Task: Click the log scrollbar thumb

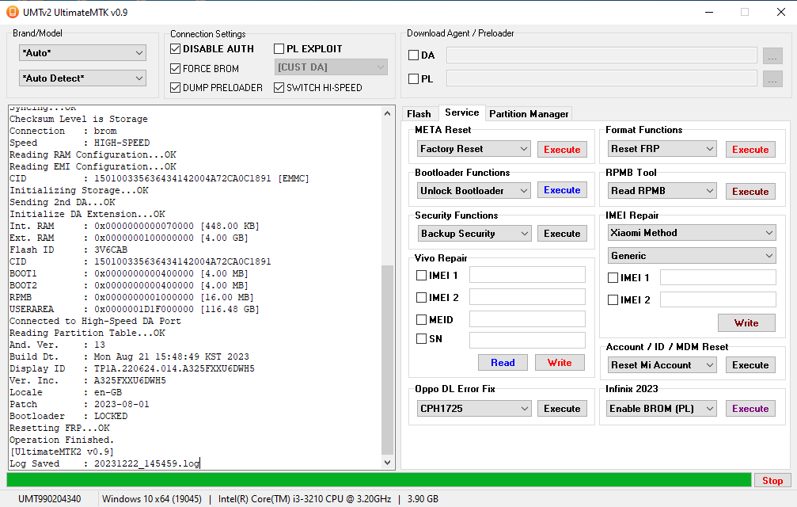Action: (x=387, y=360)
